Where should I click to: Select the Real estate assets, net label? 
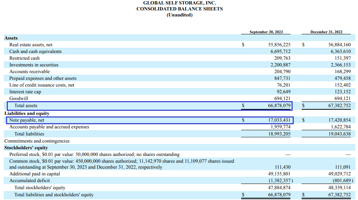(x=31, y=45)
